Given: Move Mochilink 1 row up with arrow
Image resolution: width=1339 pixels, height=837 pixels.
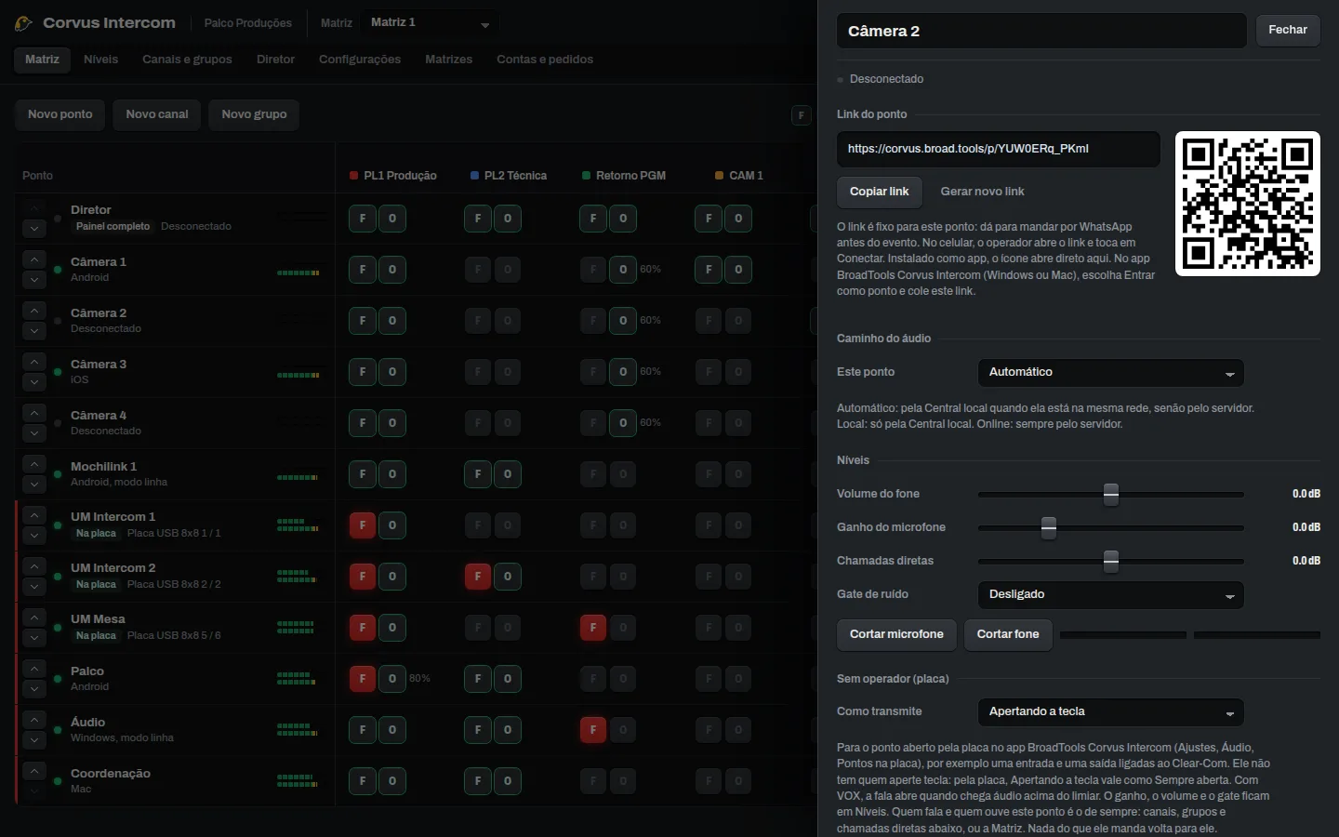Looking at the screenshot, I should pos(33,463).
